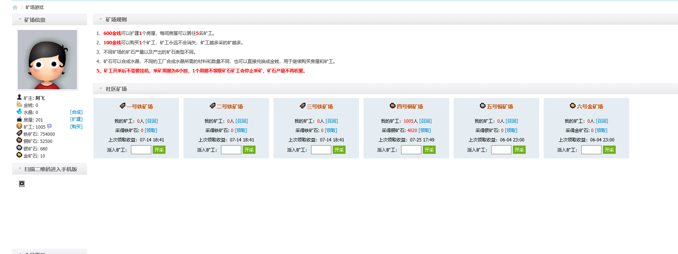This screenshot has width=678, height=254.
Task: Open the 一号铁矿场 title link
Action: coord(140,107)
